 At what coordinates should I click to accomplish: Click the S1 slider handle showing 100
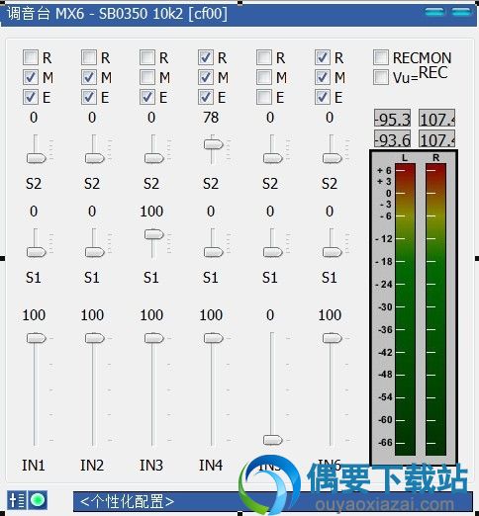tap(154, 234)
